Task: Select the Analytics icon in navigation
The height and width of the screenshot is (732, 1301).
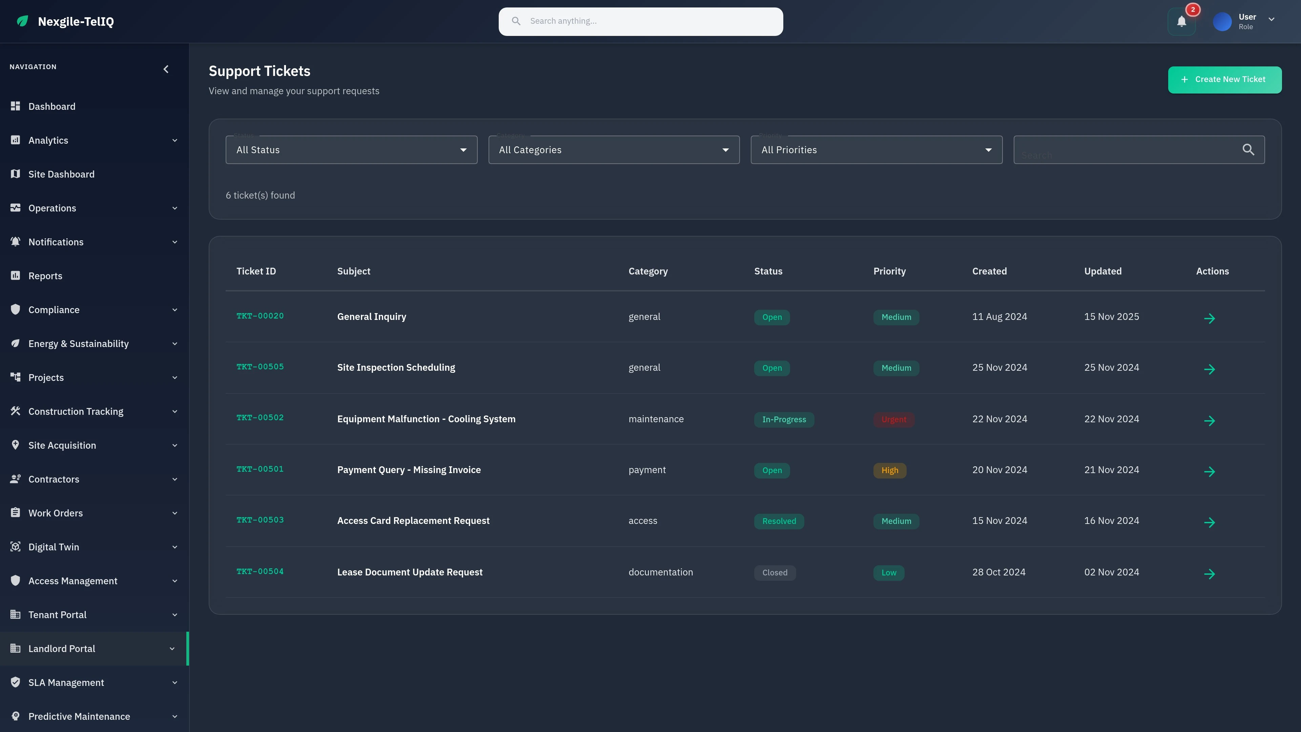Action: point(15,140)
